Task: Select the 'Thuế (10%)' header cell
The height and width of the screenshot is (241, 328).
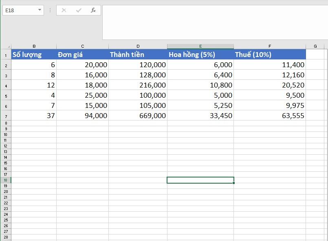Action: click(x=270, y=54)
